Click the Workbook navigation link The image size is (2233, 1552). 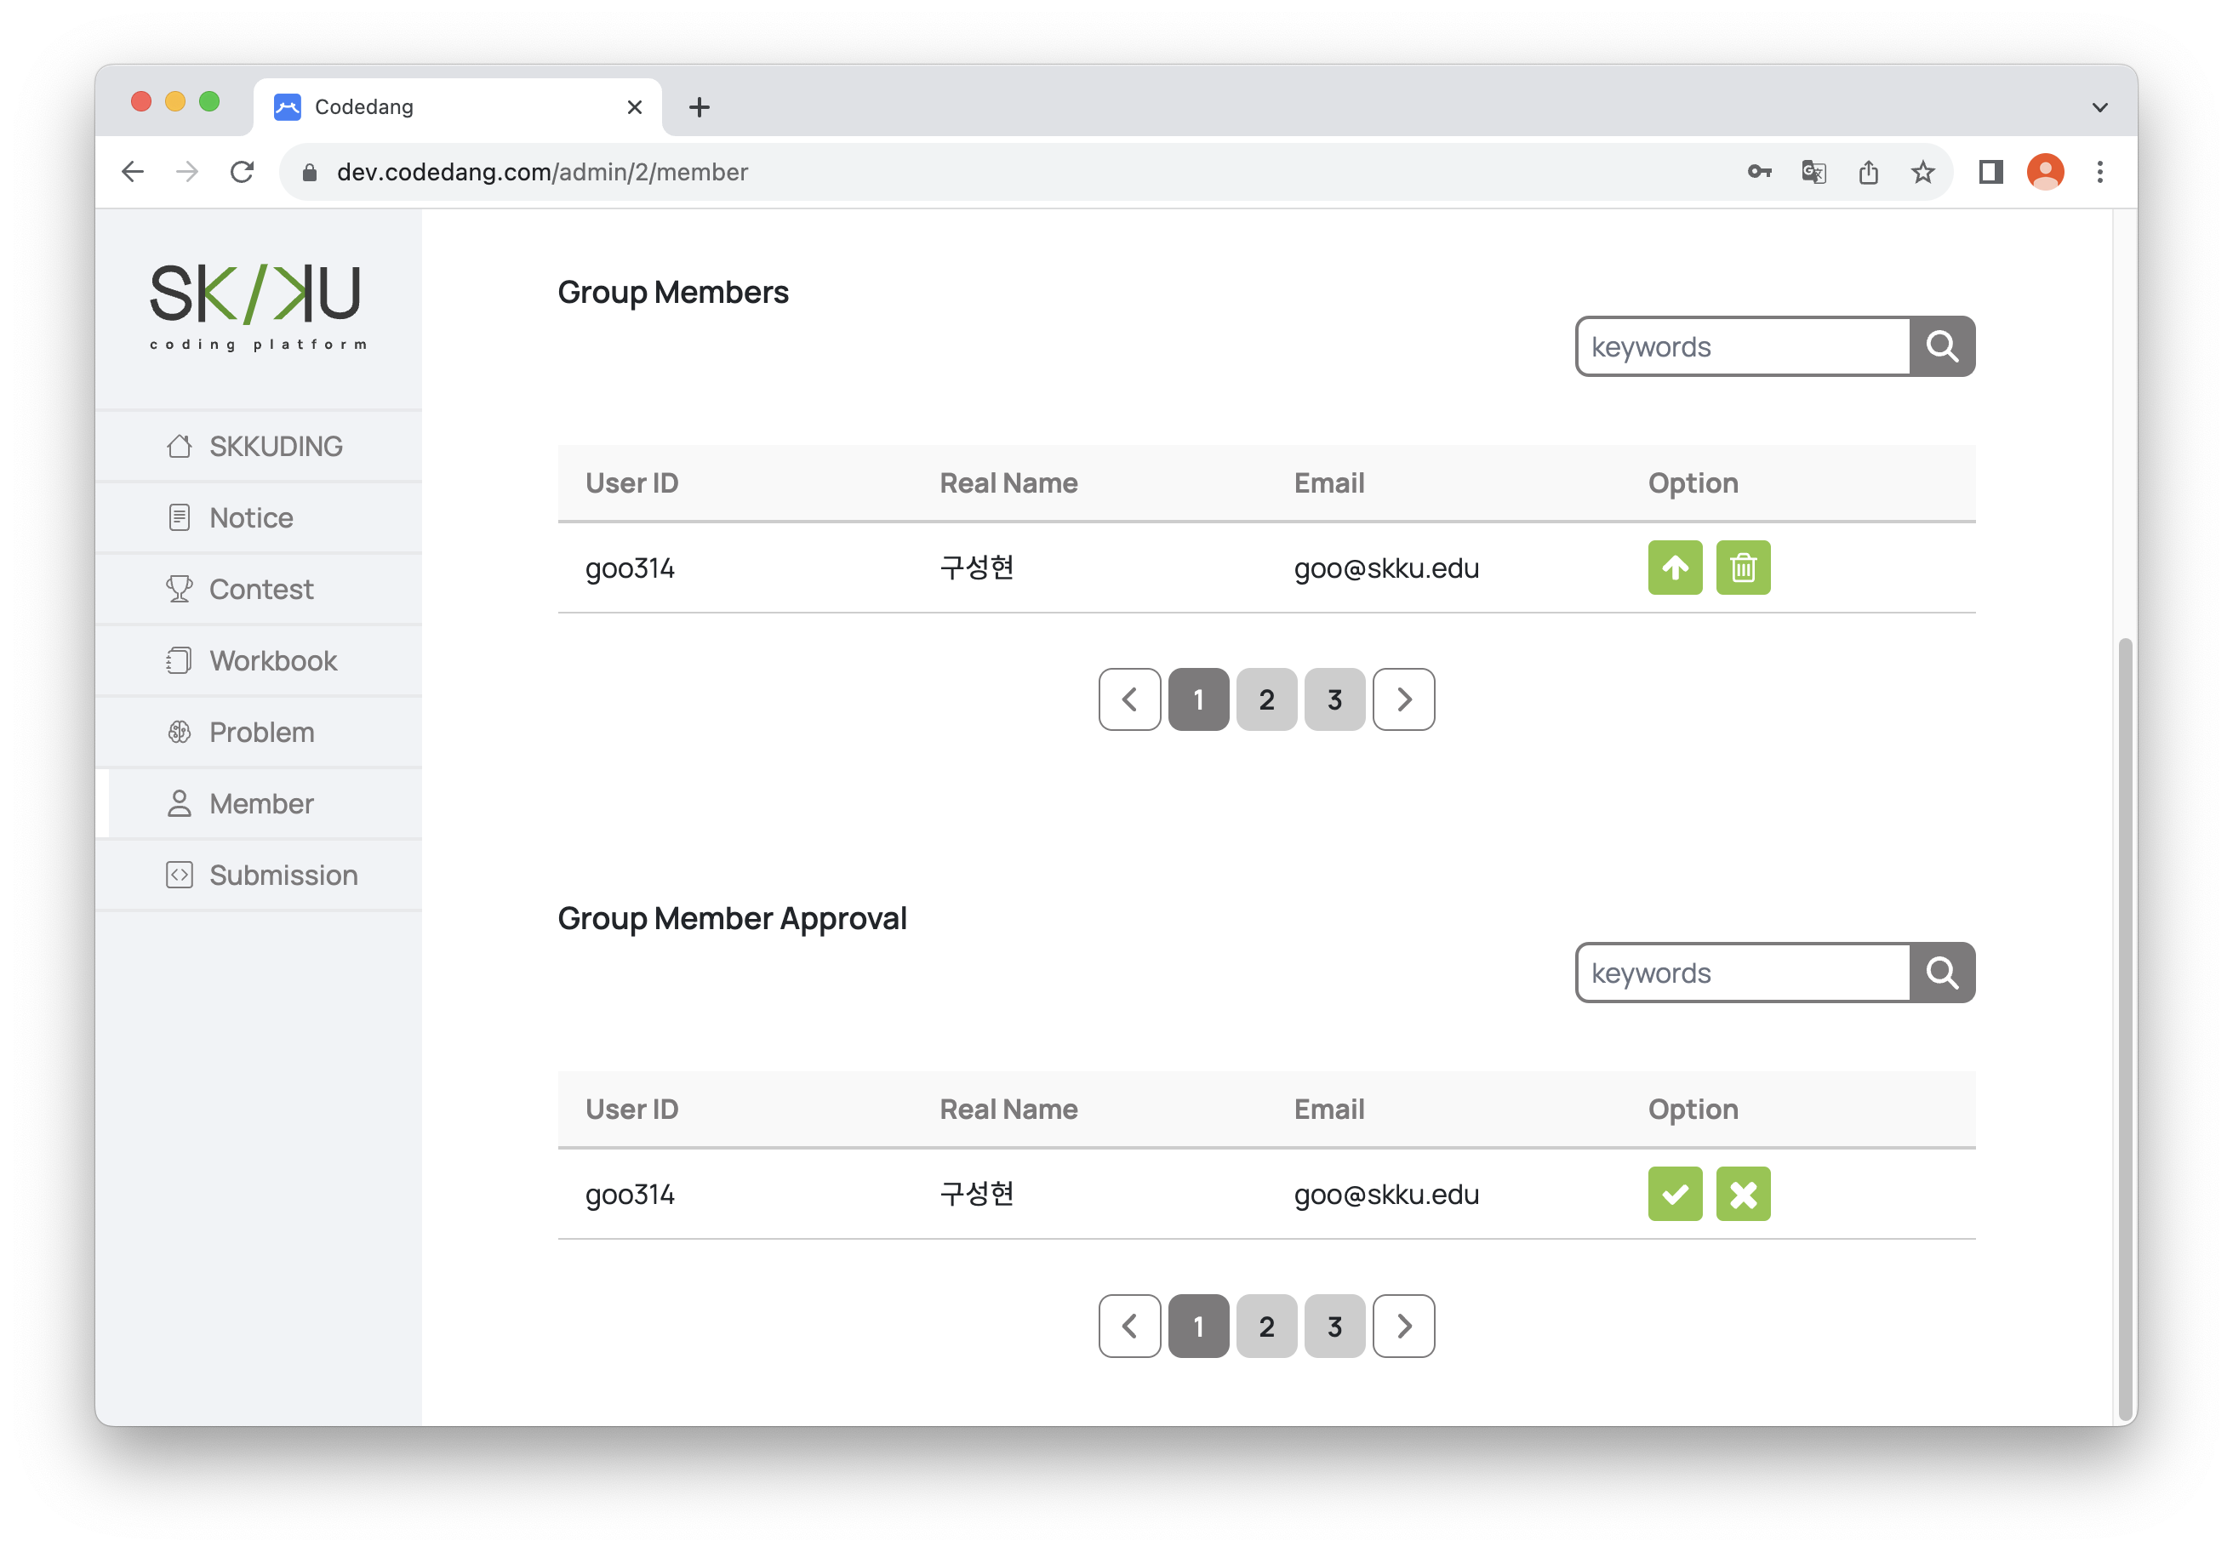(x=271, y=661)
